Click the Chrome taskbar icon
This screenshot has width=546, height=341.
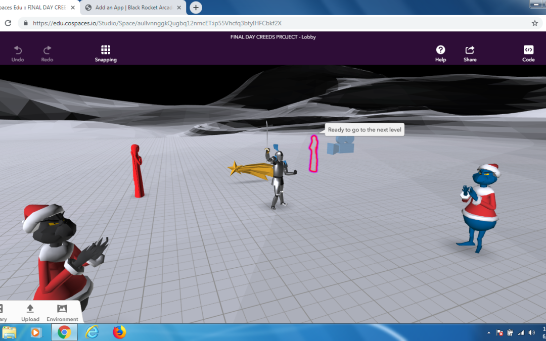pos(64,332)
